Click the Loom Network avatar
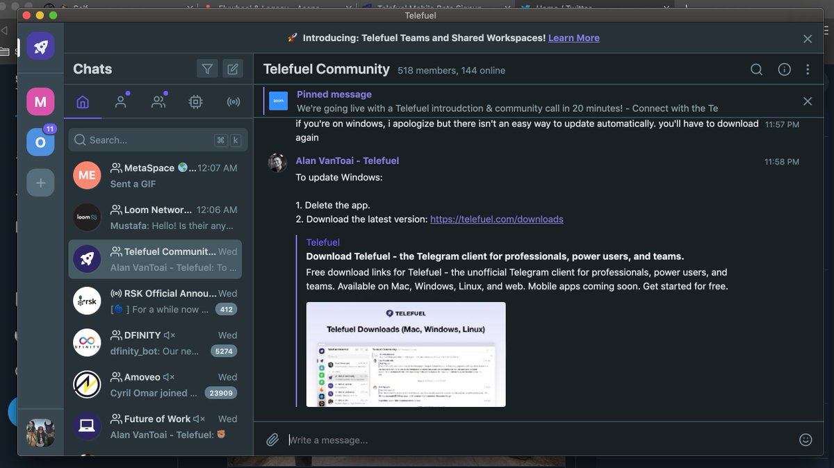 [x=87, y=217]
